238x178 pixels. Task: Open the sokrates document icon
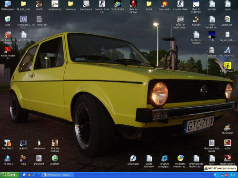(212, 4)
